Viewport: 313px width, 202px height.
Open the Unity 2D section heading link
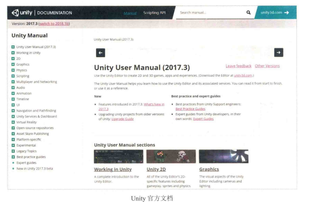pyautogui.click(x=156, y=169)
